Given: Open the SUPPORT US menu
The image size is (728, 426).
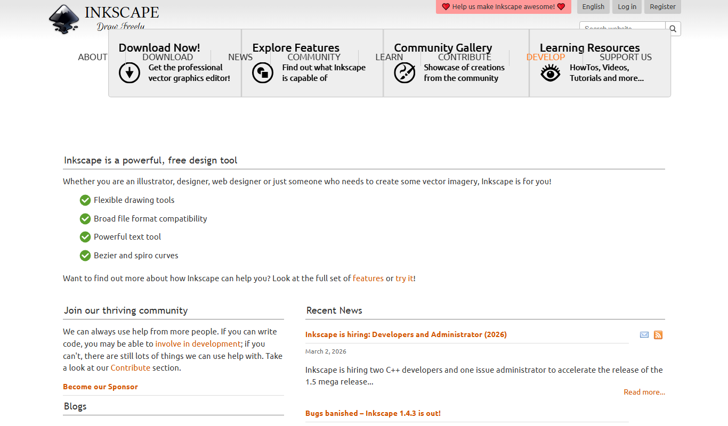Looking at the screenshot, I should pyautogui.click(x=626, y=57).
